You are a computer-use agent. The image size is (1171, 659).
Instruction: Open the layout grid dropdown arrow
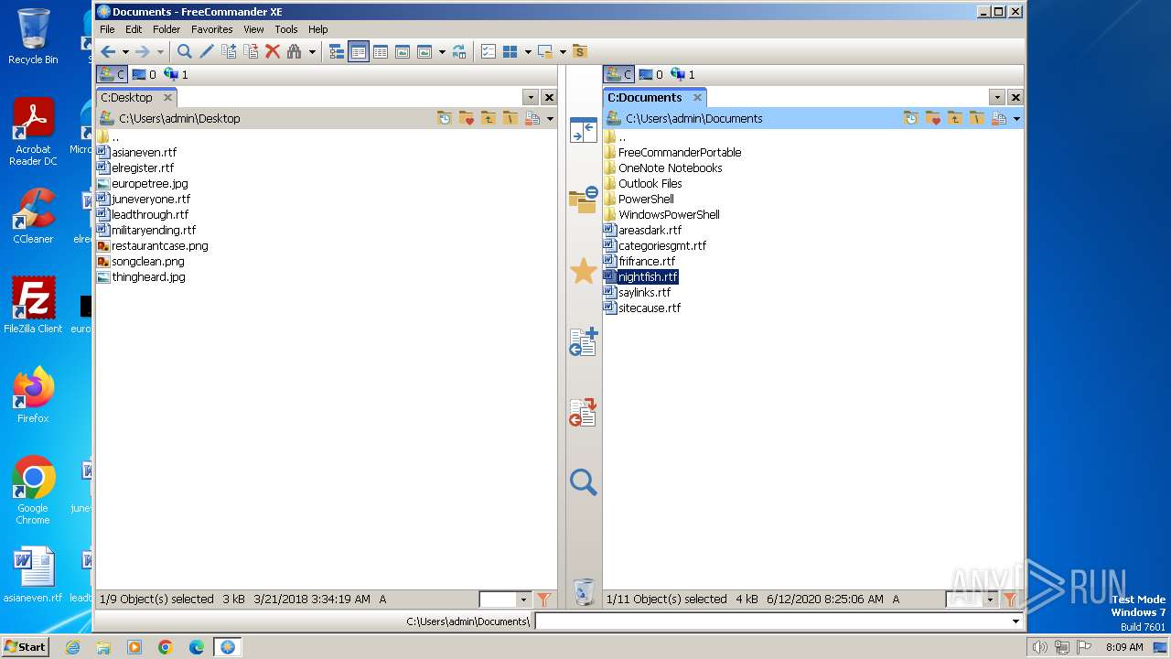point(528,52)
